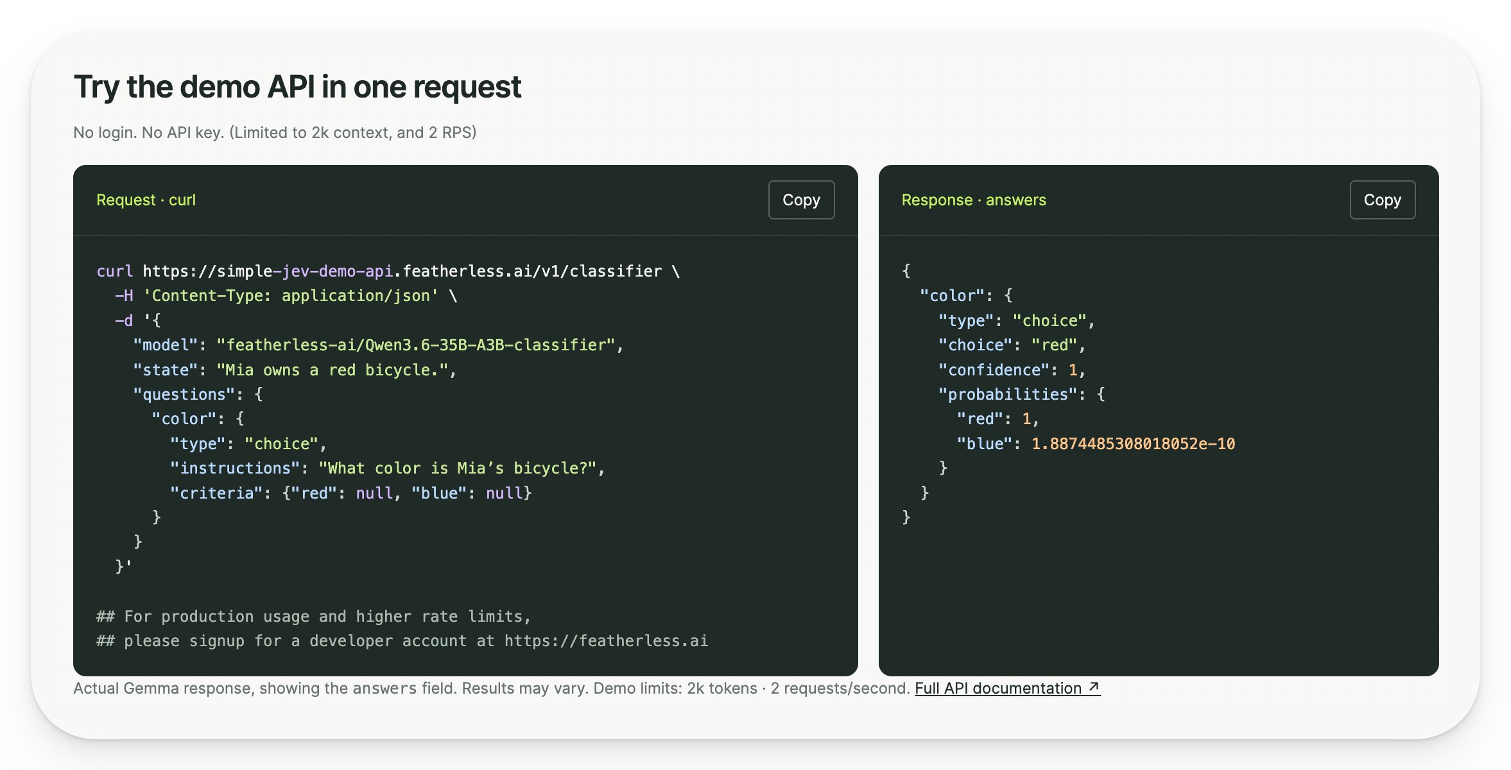Click the "questions": { line in request

coord(198,394)
